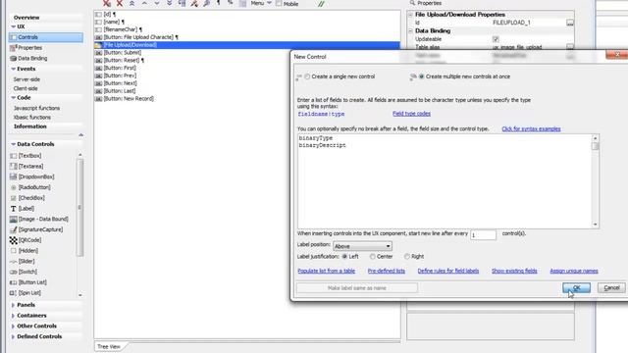The width and height of the screenshot is (628, 353).
Task: Choose Center label justification
Action: (x=373, y=257)
